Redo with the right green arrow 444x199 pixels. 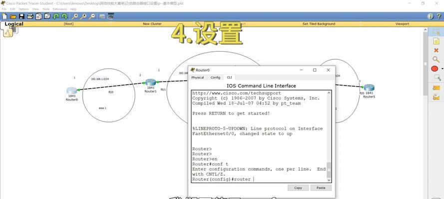click(64, 16)
